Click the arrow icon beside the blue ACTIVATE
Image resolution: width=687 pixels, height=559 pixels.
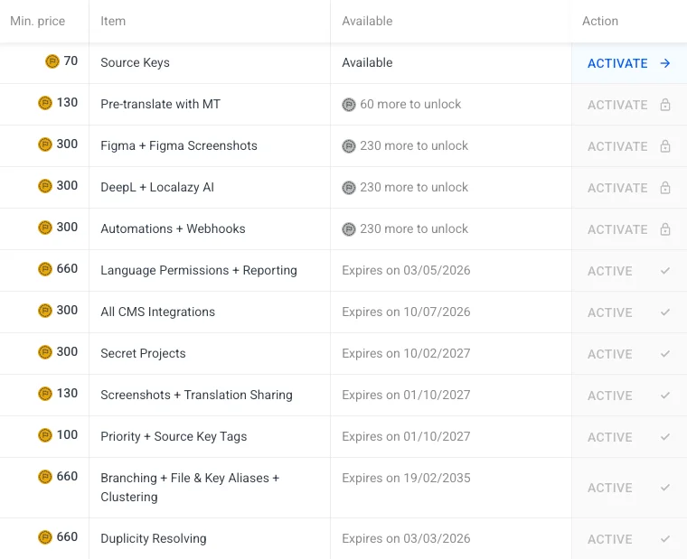pyautogui.click(x=665, y=63)
